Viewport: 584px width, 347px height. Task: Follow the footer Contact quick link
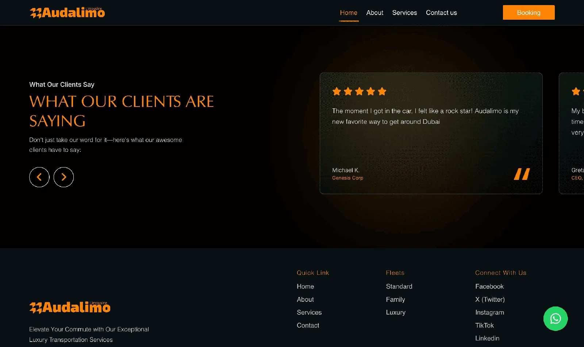[308, 325]
